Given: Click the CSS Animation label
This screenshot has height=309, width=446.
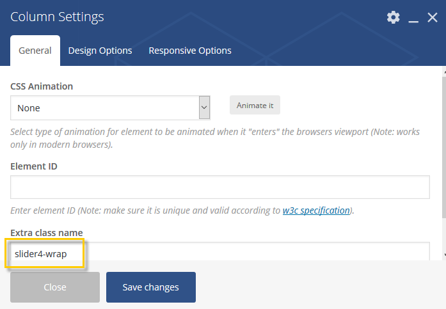Looking at the screenshot, I should pyautogui.click(x=42, y=86).
